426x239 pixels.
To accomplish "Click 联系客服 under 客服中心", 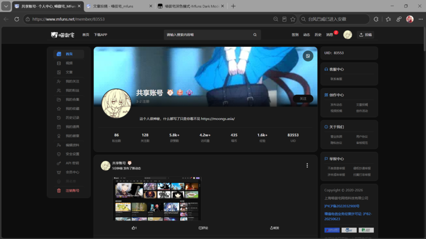I will point(336,79).
